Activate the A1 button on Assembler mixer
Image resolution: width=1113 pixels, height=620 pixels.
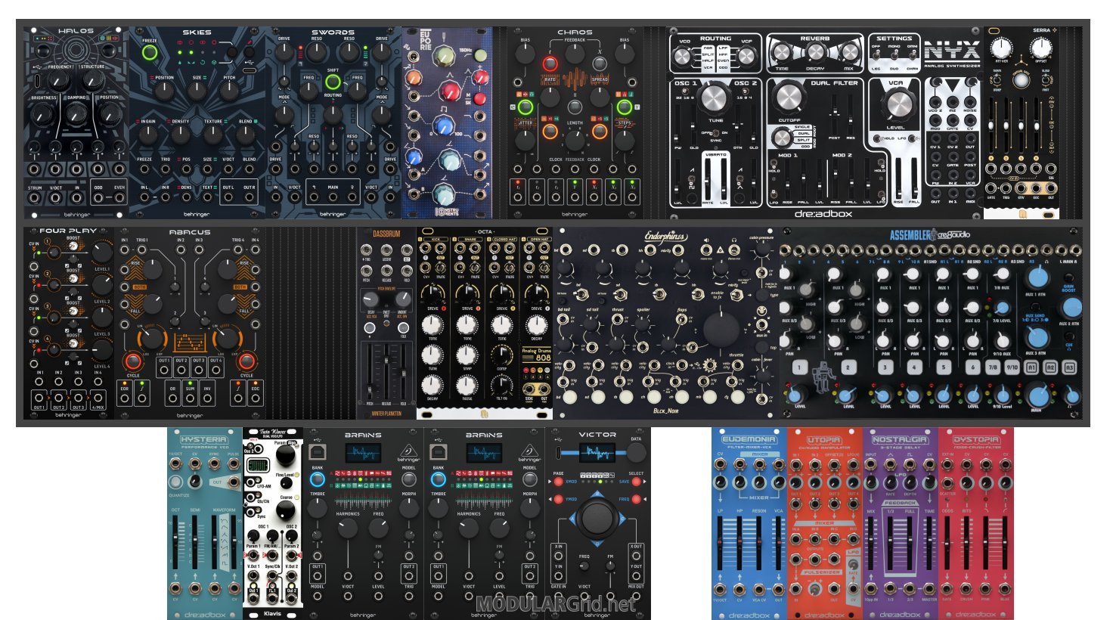click(1032, 367)
